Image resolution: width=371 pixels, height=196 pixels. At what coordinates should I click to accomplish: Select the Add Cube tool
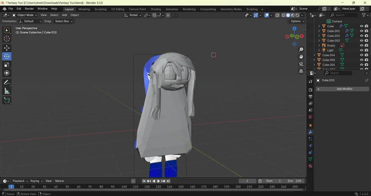pyautogui.click(x=7, y=100)
